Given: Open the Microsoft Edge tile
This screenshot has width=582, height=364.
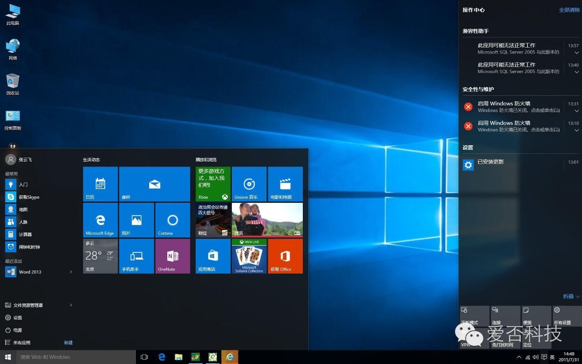Looking at the screenshot, I should coord(100,220).
